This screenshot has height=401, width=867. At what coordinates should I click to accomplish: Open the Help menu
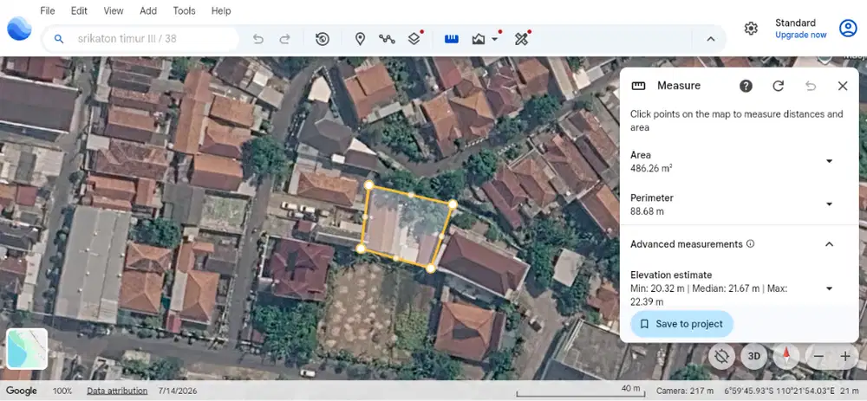(221, 11)
